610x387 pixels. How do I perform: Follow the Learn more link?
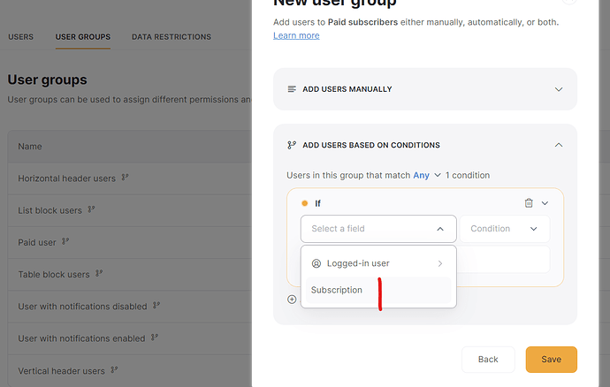(x=296, y=35)
